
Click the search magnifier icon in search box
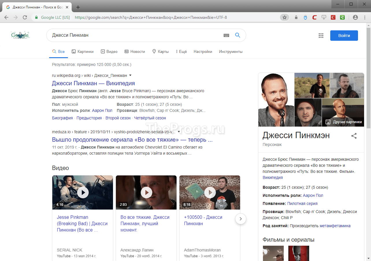tap(238, 35)
